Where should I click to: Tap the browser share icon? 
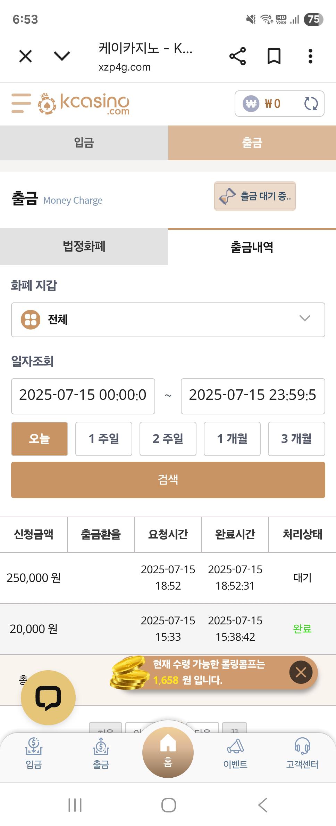pyautogui.click(x=238, y=56)
